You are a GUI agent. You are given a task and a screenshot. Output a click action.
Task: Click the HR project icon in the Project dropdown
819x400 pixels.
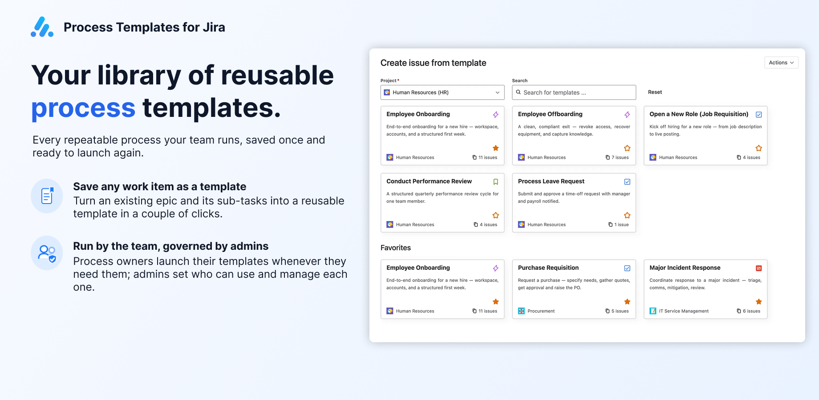[x=387, y=92]
